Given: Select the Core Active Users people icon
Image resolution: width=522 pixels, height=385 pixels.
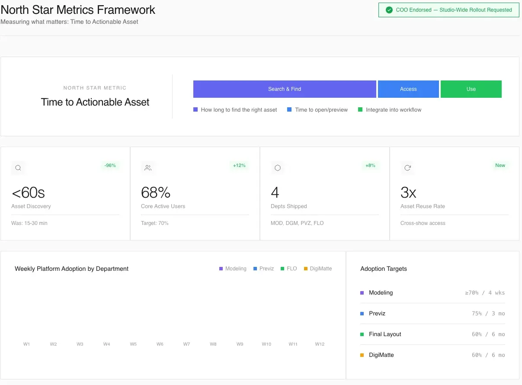Looking at the screenshot, I should click(148, 168).
